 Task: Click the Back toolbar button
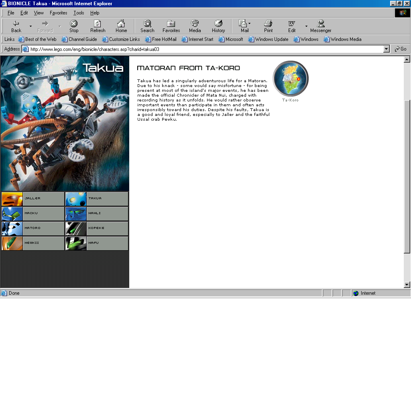(x=16, y=26)
